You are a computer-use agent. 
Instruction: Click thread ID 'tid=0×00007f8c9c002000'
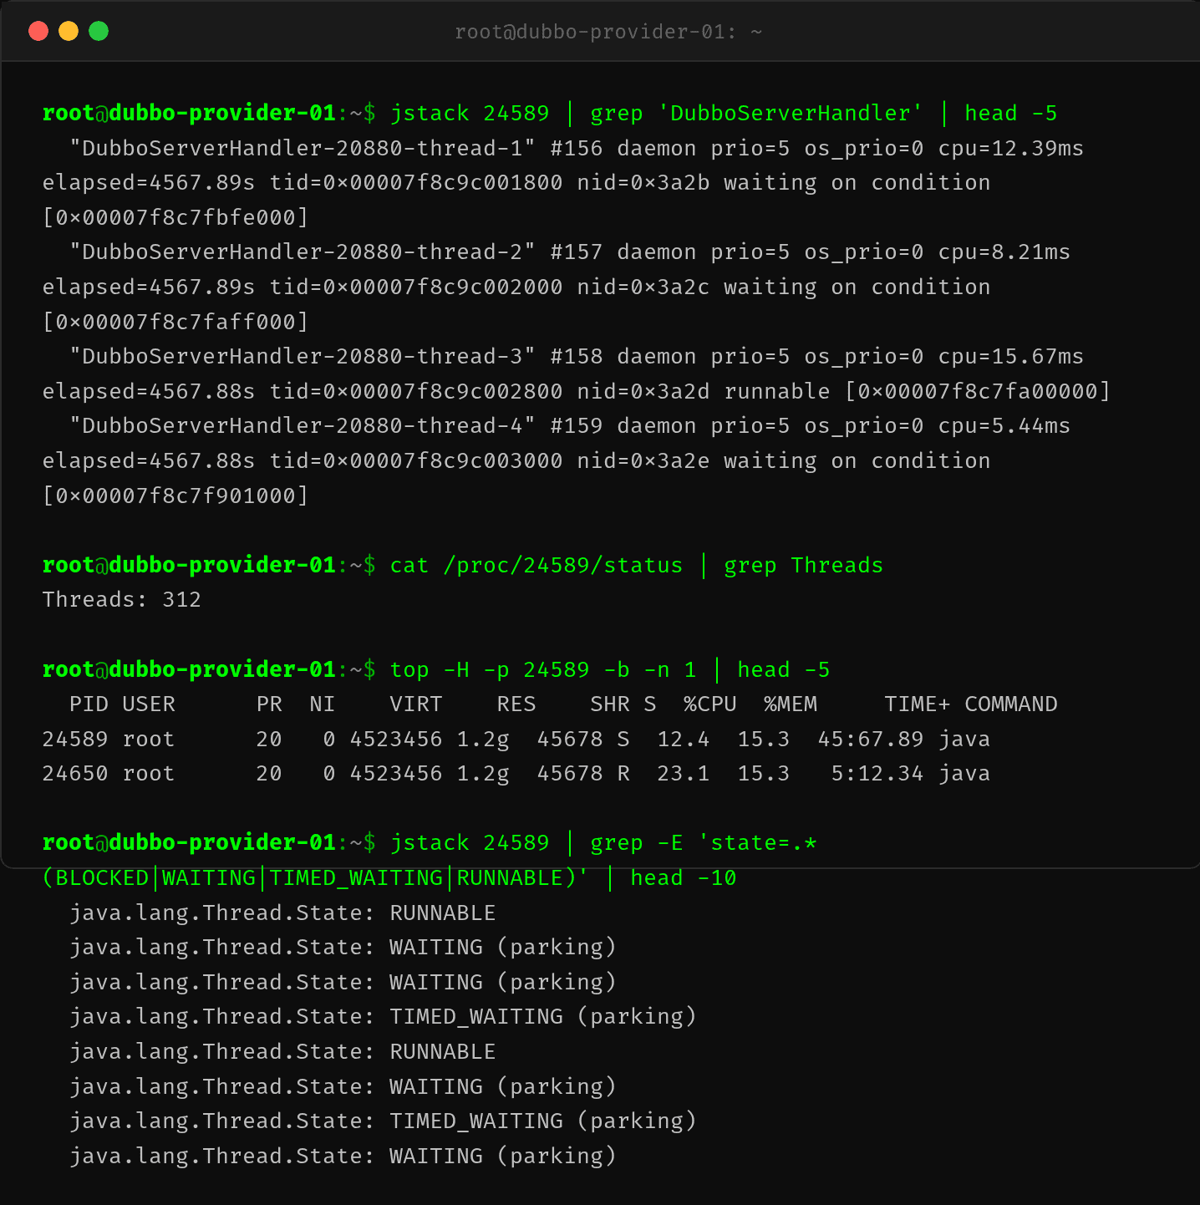tap(416, 287)
